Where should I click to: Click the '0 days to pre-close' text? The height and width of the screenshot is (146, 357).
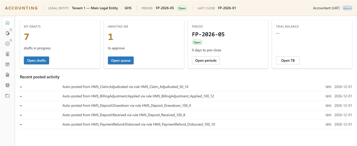[x=207, y=50]
